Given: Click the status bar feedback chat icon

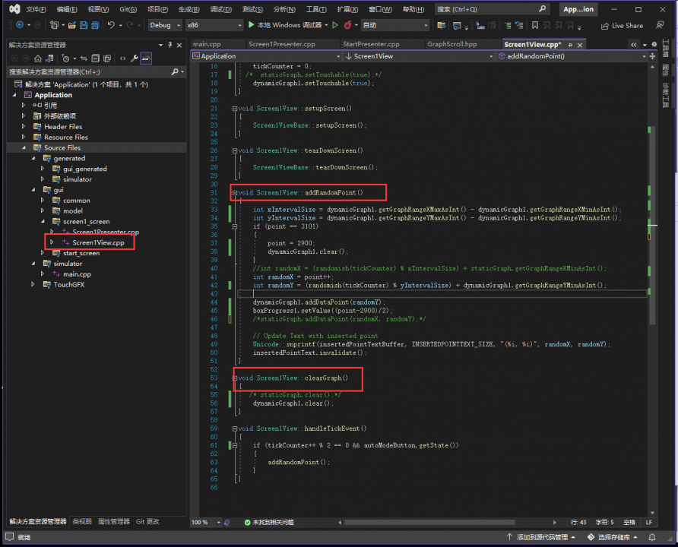Looking at the screenshot, I should click(x=10, y=536).
